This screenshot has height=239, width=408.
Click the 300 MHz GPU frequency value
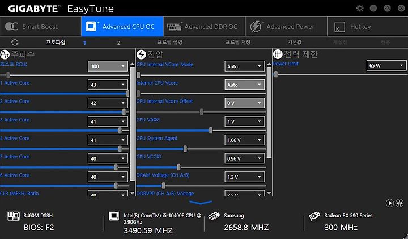(341, 228)
